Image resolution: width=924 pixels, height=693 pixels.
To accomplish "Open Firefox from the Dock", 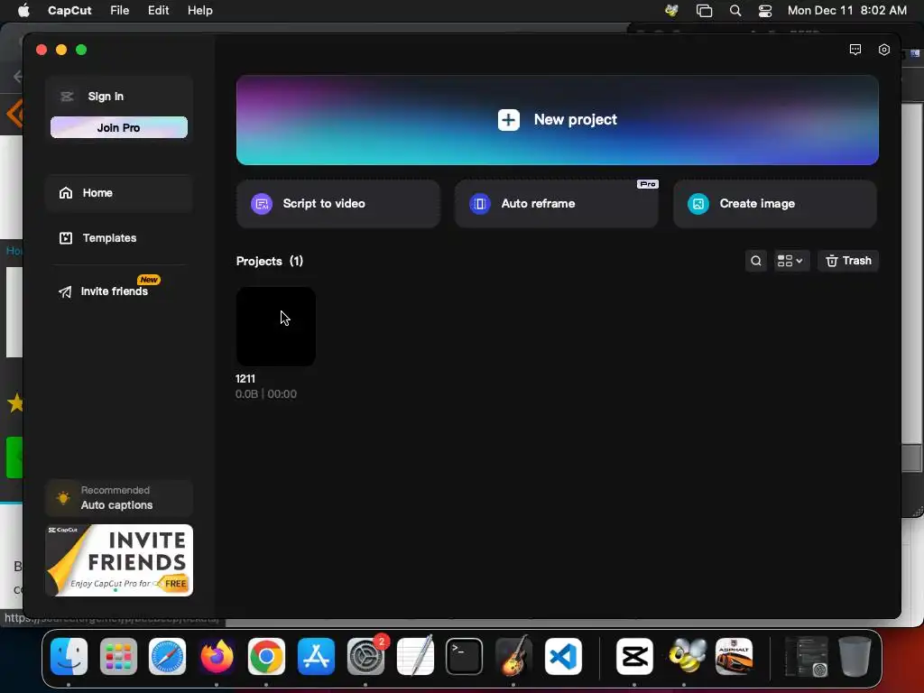I will click(217, 657).
